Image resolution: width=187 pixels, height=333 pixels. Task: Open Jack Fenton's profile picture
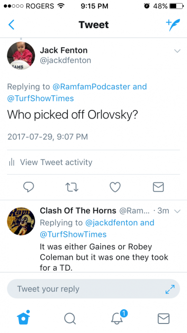(21, 56)
